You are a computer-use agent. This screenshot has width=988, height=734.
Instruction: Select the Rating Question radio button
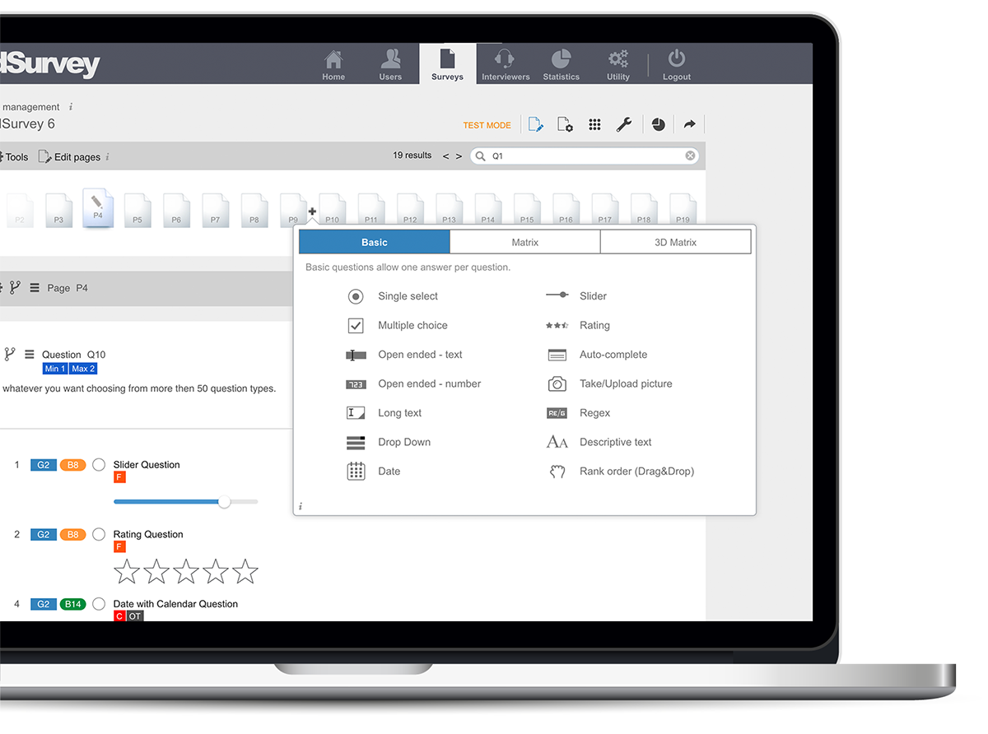tap(99, 535)
